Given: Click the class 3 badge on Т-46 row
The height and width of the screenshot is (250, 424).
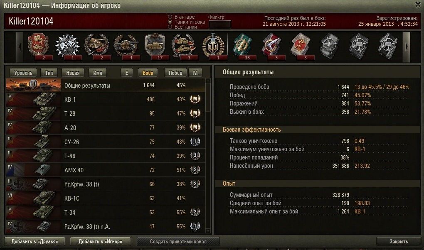Looking at the screenshot, I should [x=195, y=156].
